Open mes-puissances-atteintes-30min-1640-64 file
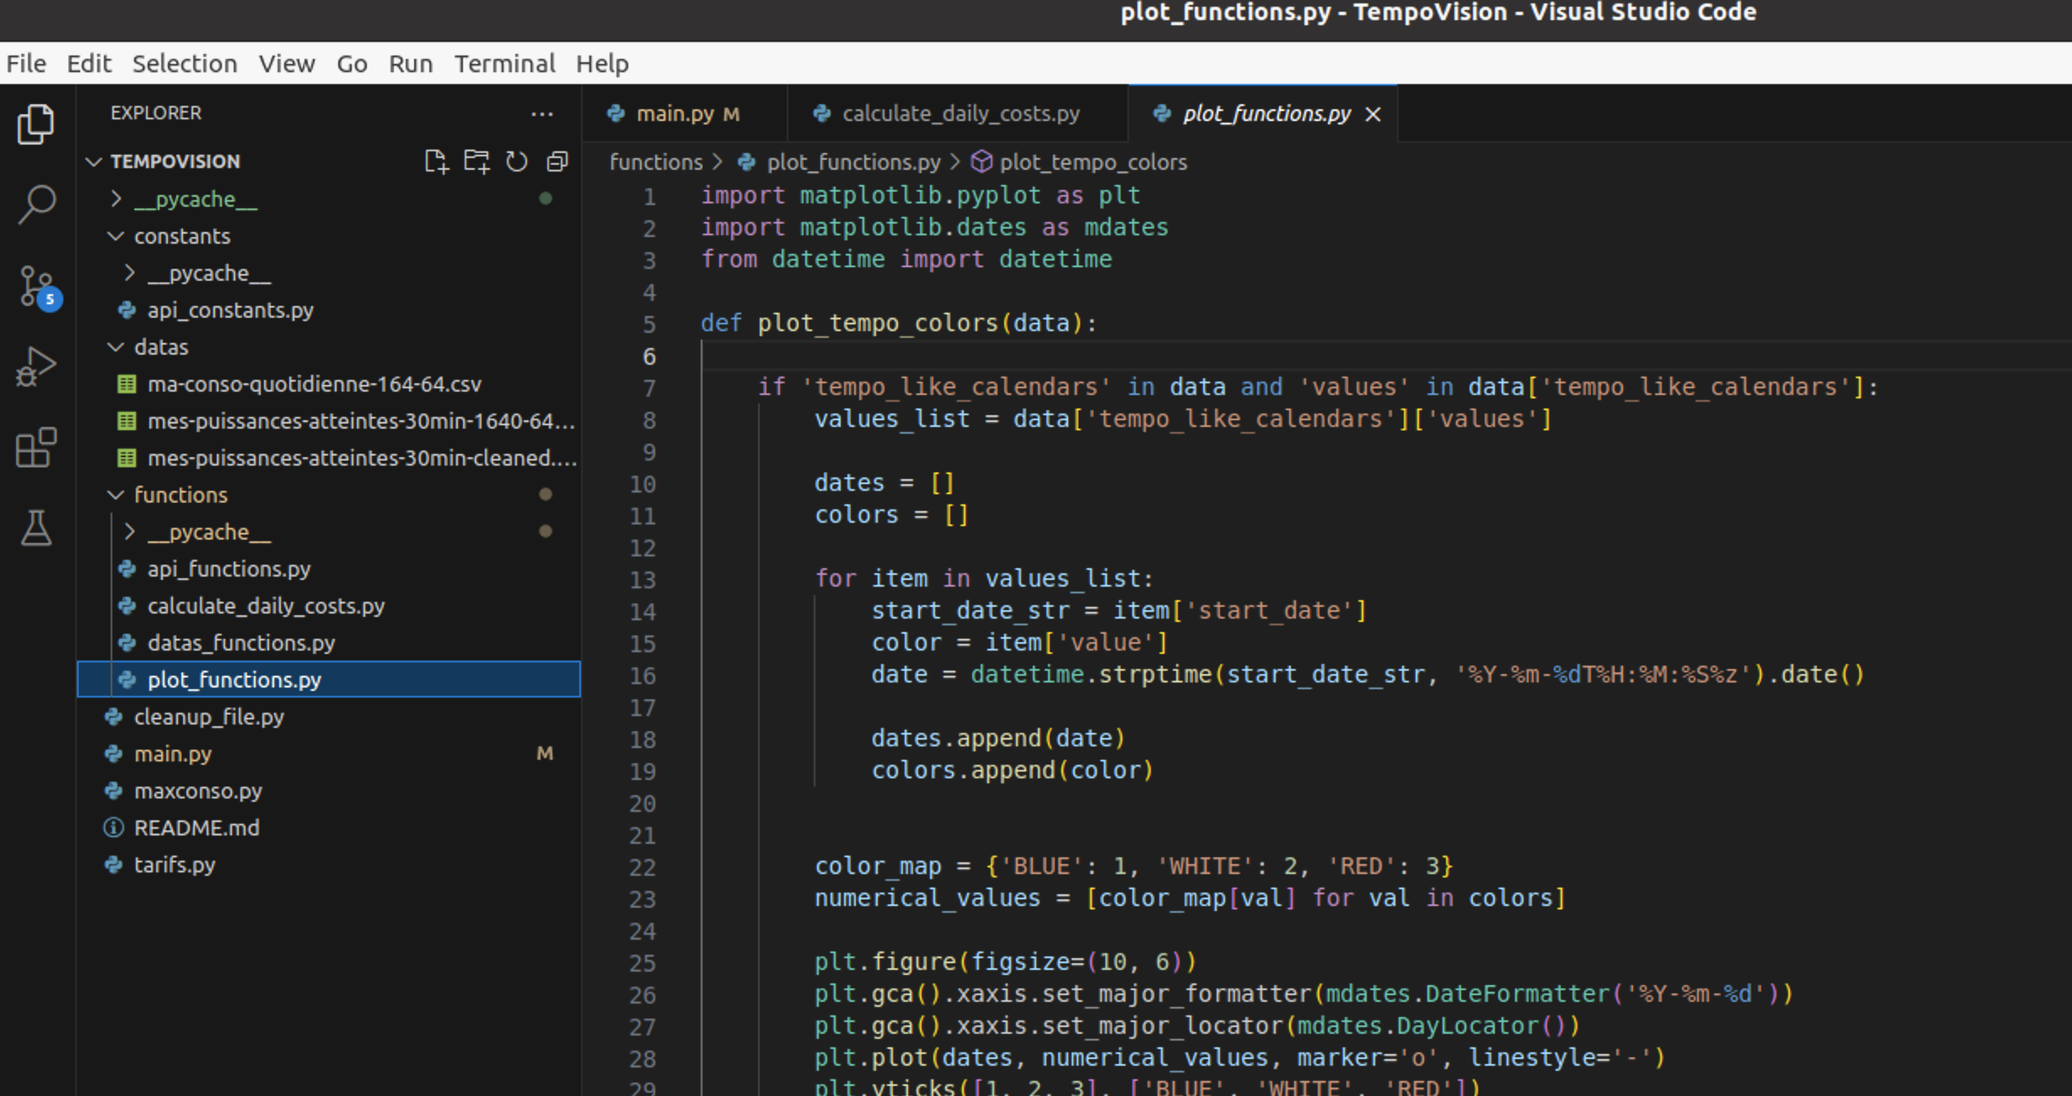 (x=328, y=421)
